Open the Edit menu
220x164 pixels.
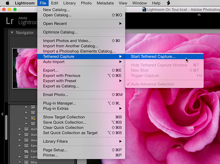(x=55, y=3)
